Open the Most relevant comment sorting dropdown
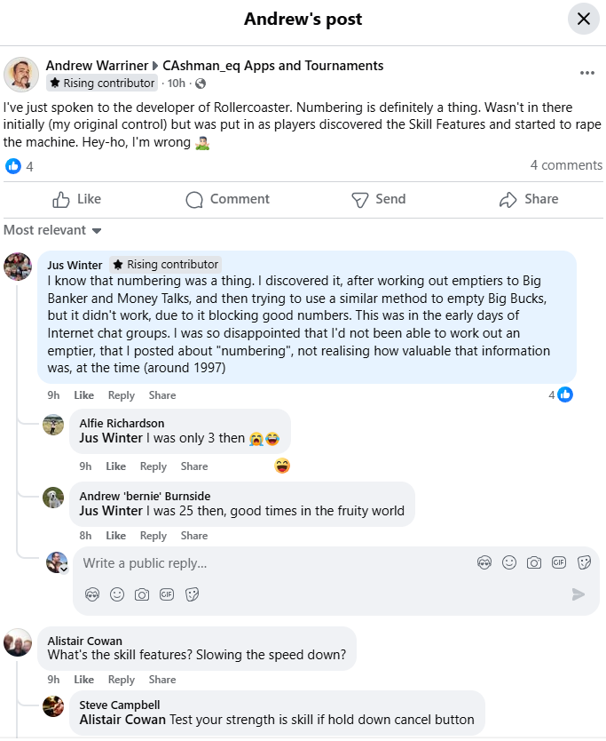This screenshot has width=606, height=741. [x=52, y=230]
